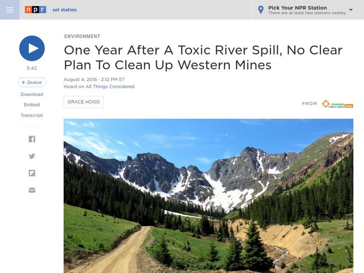Share the article on Twitter
Image resolution: width=364 pixels, height=273 pixels.
pyautogui.click(x=32, y=156)
